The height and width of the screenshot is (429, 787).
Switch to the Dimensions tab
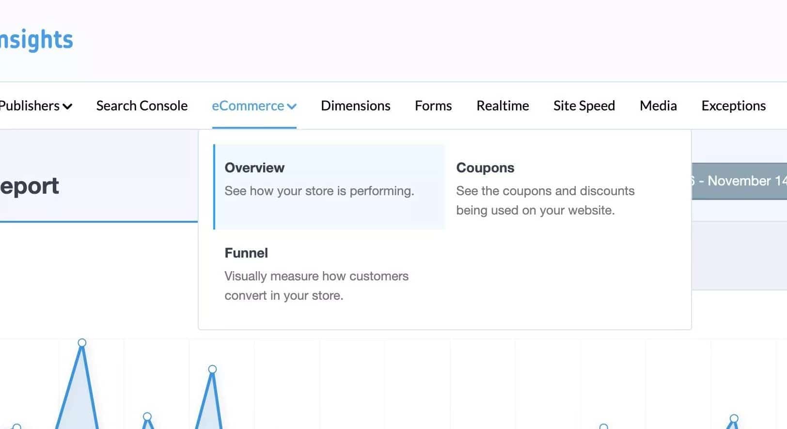[355, 106]
